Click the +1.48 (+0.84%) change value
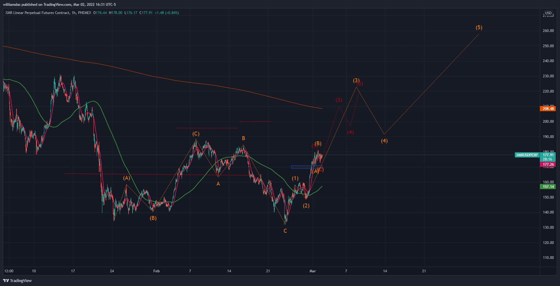Image resolution: width=560 pixels, height=286 pixels. pyautogui.click(x=167, y=13)
